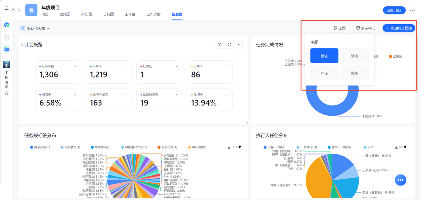The height and width of the screenshot is (200, 421).
Task: Open the filter icon in 计划概览
Action: click(x=219, y=45)
